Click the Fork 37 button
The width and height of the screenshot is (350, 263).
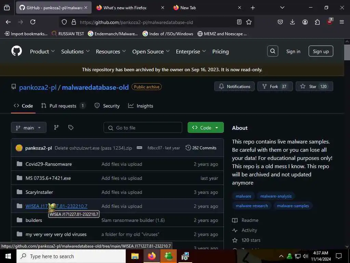[x=275, y=86]
